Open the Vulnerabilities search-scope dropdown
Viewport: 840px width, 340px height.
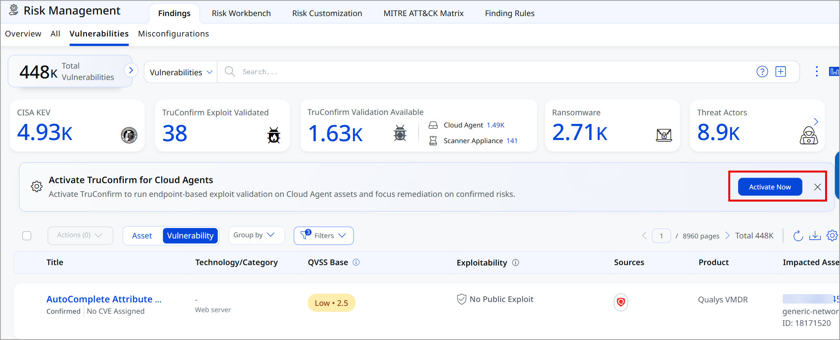(x=181, y=72)
